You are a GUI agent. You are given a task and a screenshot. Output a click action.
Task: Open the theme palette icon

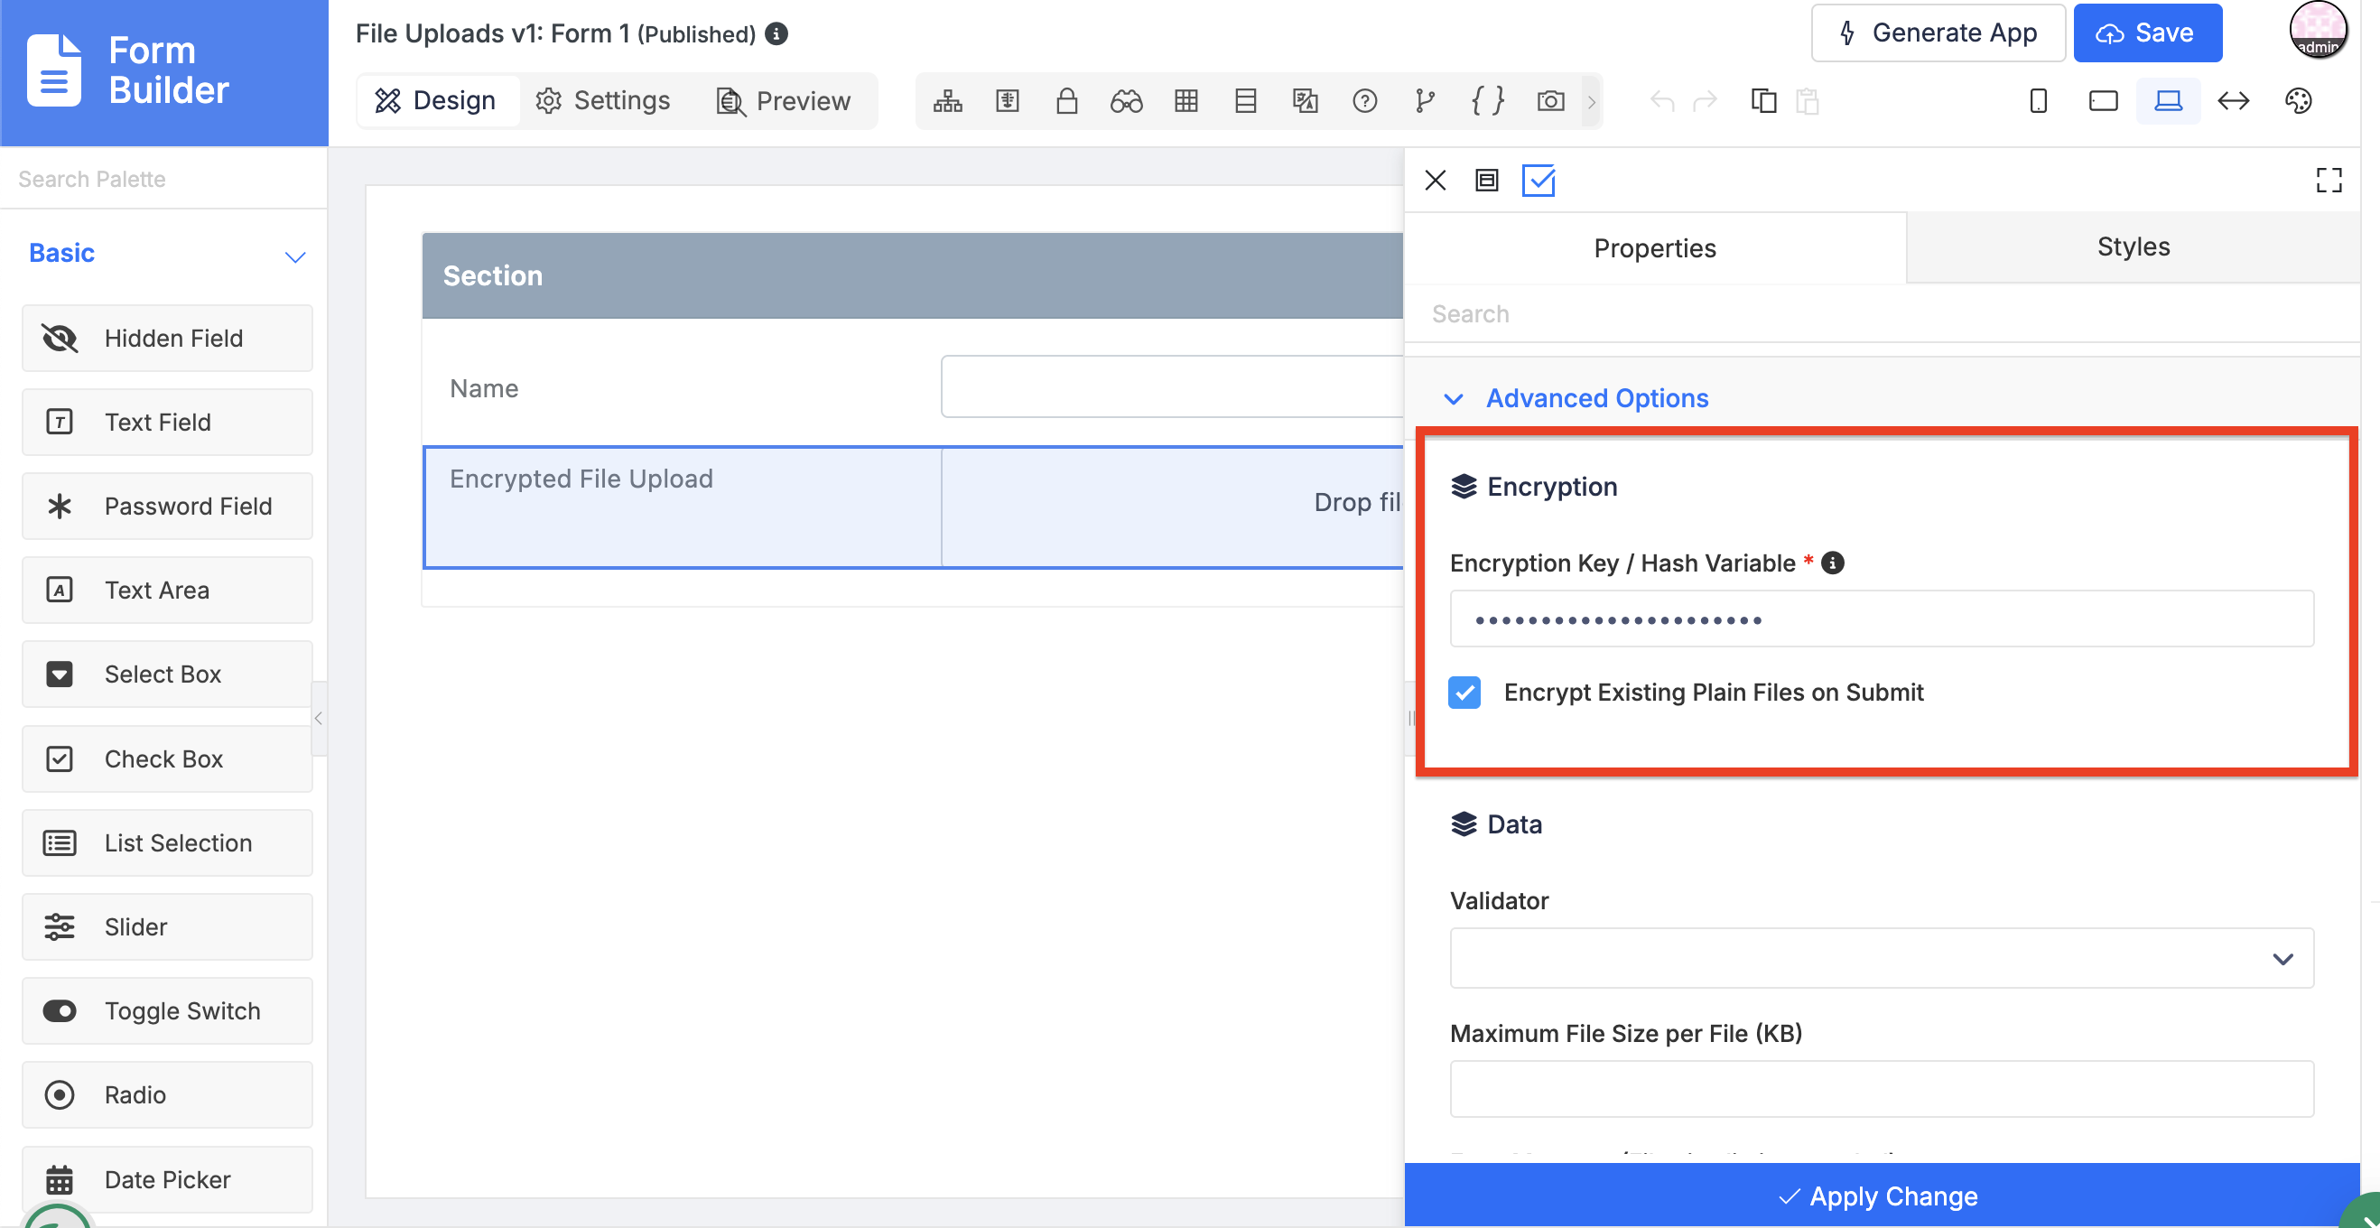click(2298, 101)
